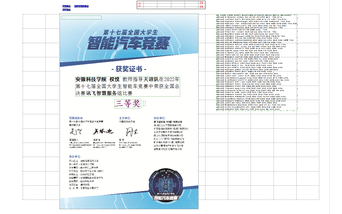Select the small empty box beside 三等奖
This screenshot has height=214, width=342.
pyautogui.click(x=144, y=103)
